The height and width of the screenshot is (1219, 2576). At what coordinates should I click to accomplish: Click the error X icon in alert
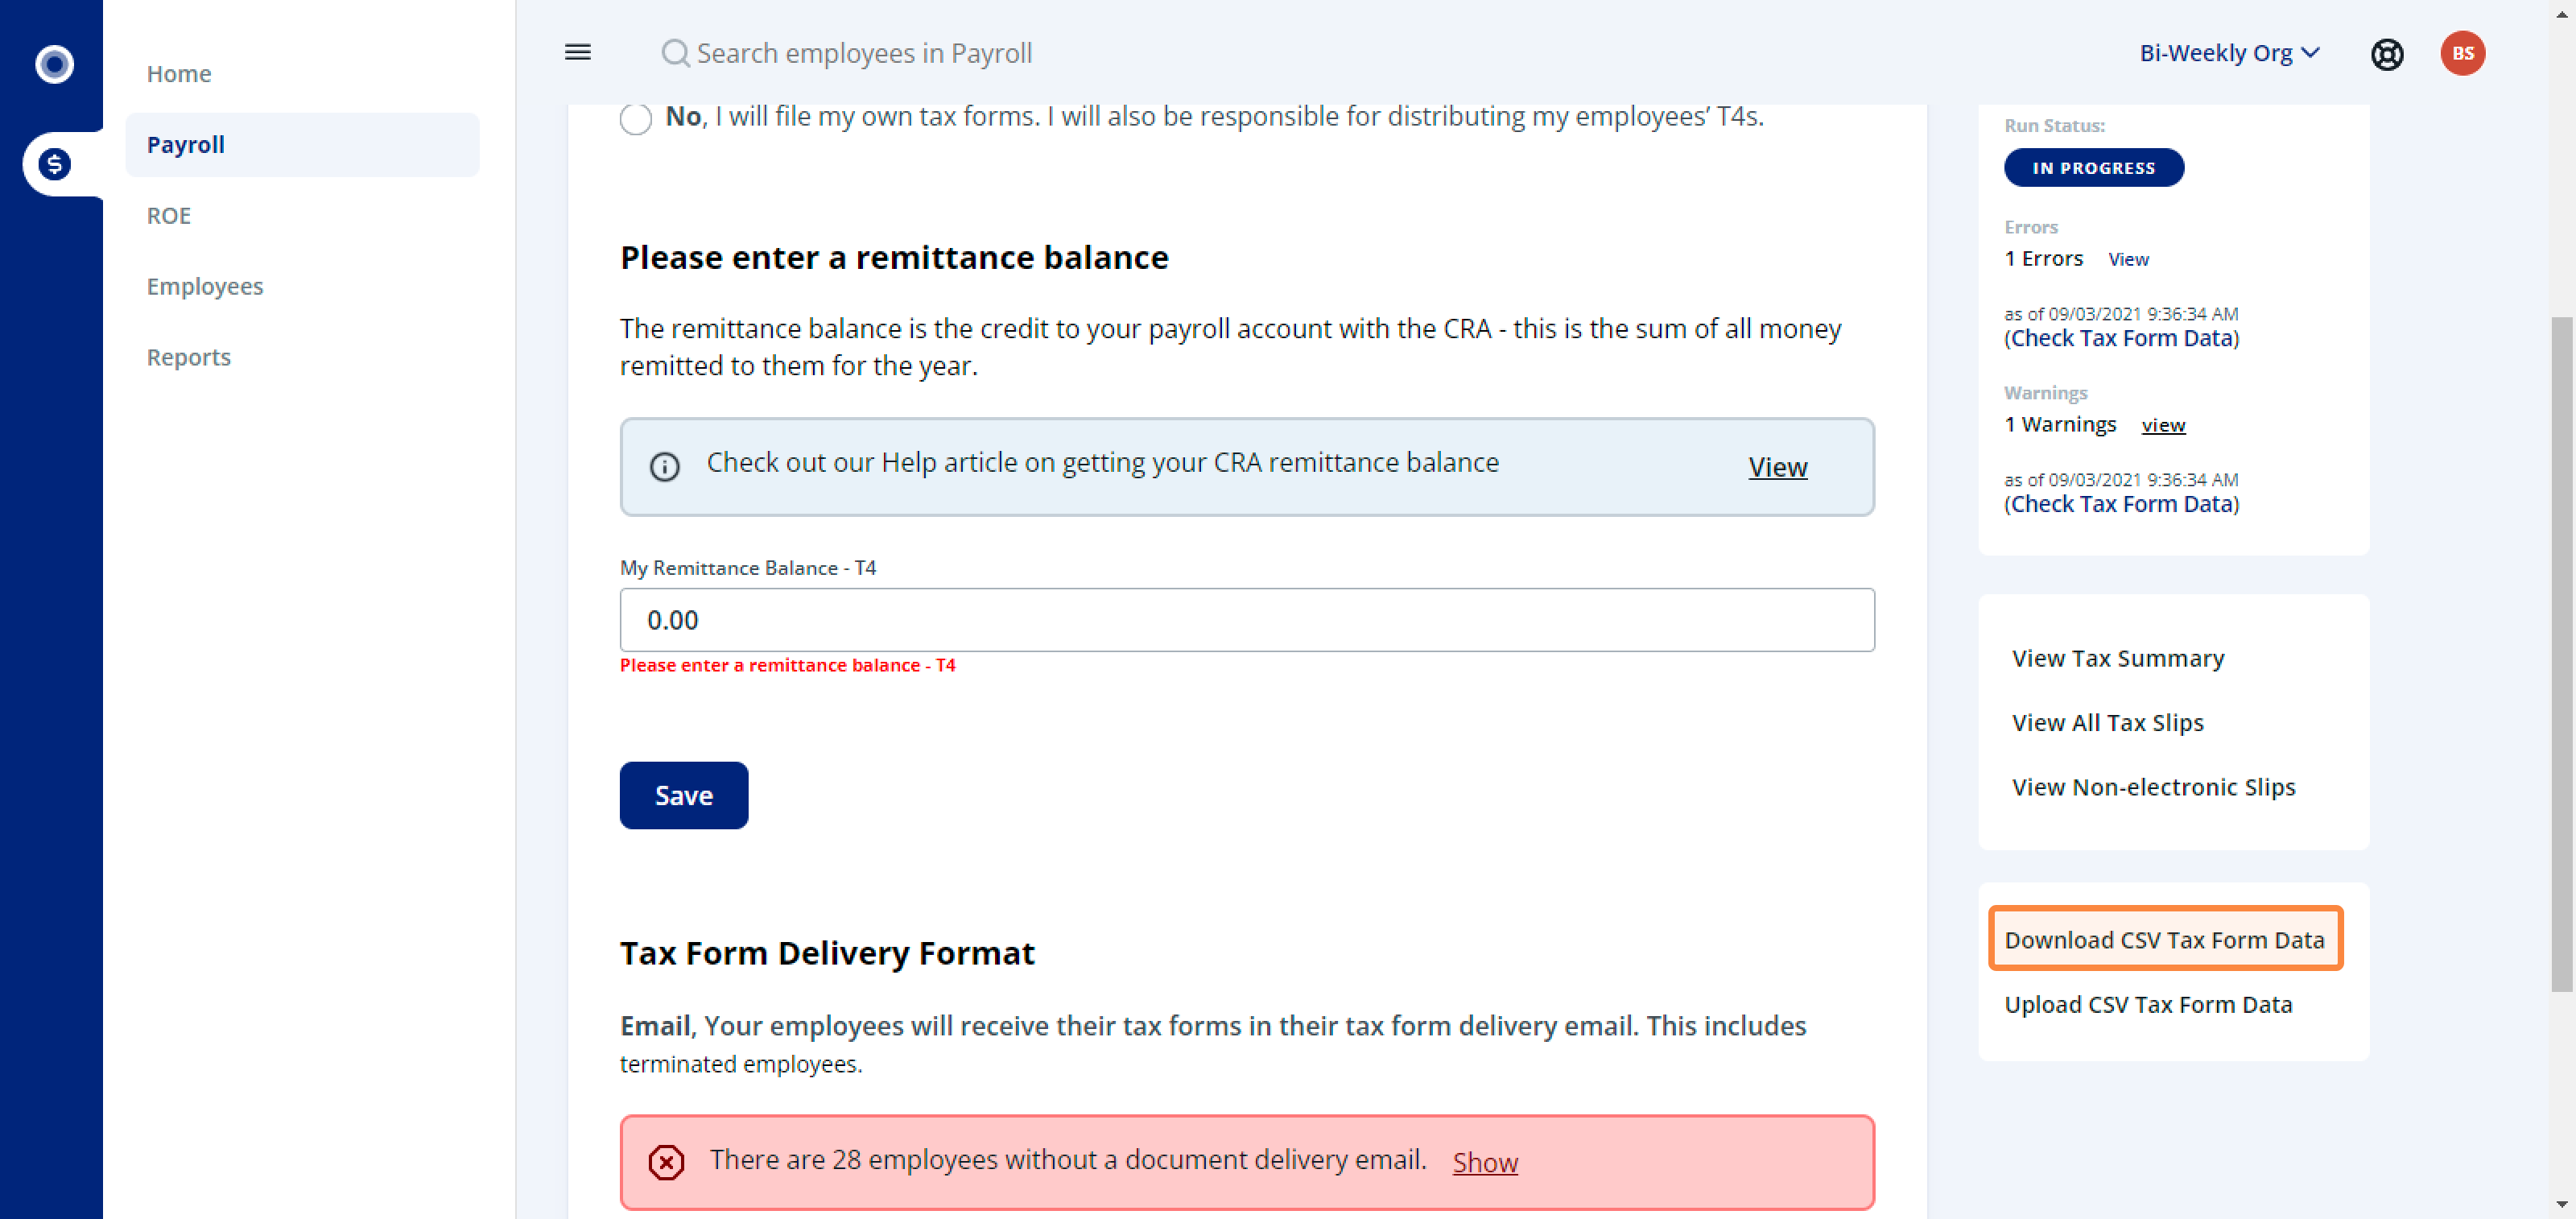point(666,1162)
